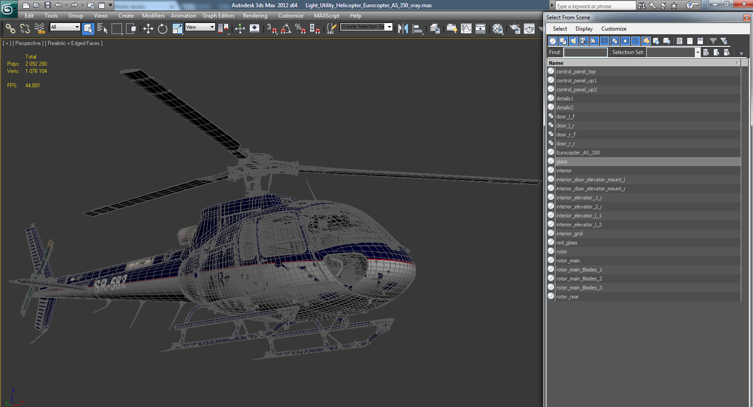This screenshot has height=407, width=753.
Task: Open View reference coordinate system dropdown
Action: [200, 27]
